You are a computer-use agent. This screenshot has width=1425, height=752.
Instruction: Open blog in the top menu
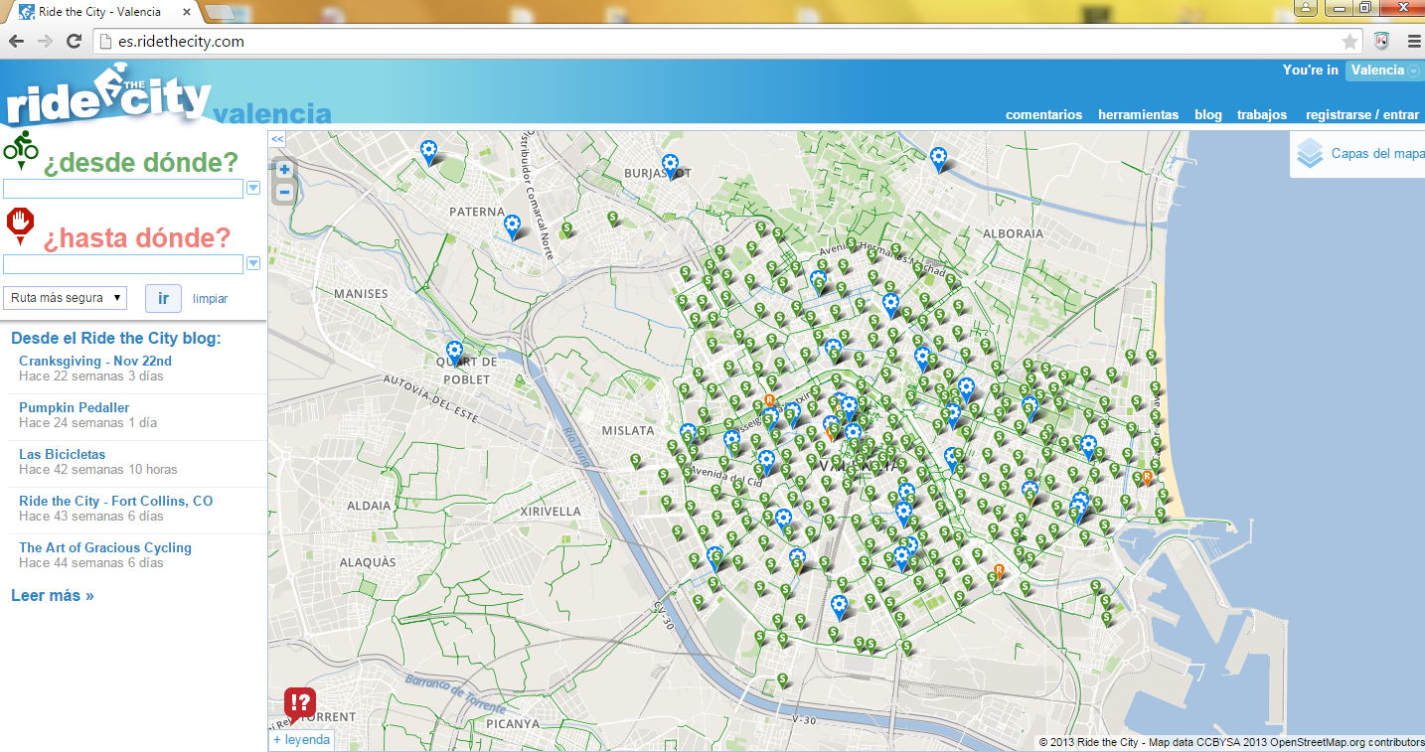1208,114
